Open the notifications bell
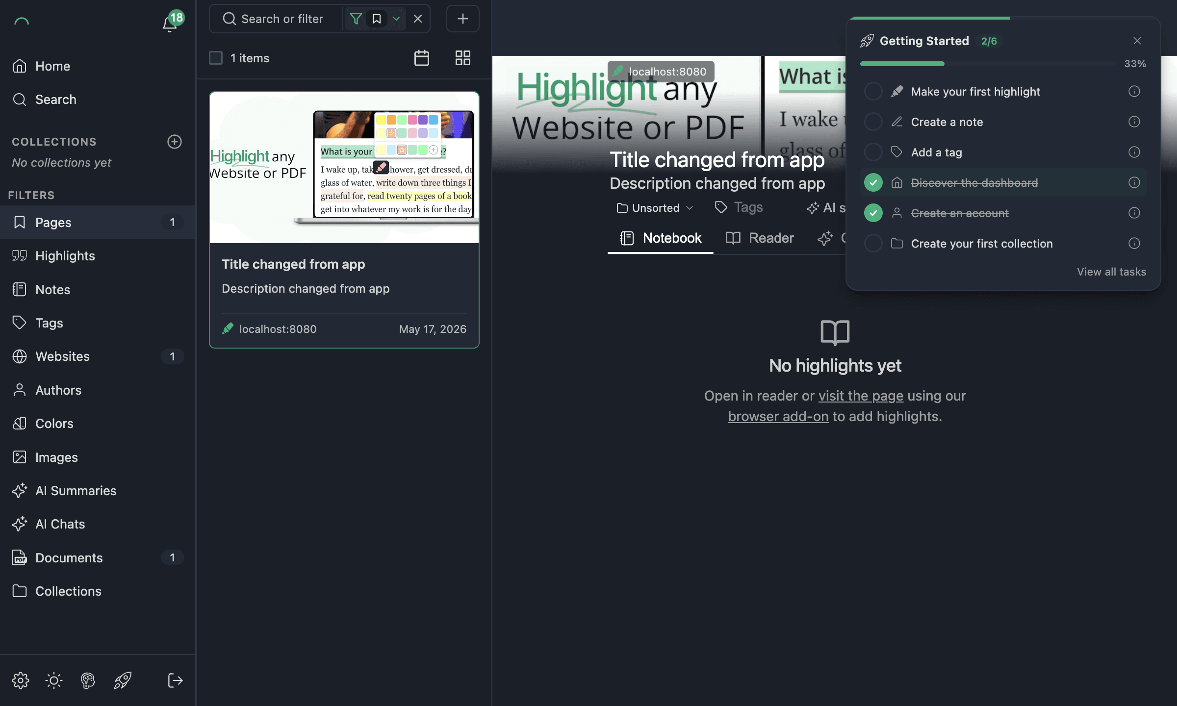 point(170,23)
